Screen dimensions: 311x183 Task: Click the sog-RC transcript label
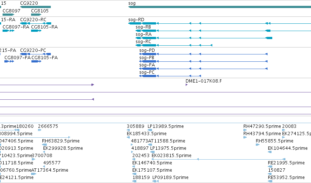click(x=143, y=42)
